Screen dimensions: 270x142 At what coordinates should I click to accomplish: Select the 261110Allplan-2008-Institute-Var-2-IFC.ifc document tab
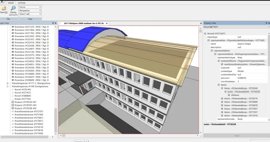pos(84,24)
